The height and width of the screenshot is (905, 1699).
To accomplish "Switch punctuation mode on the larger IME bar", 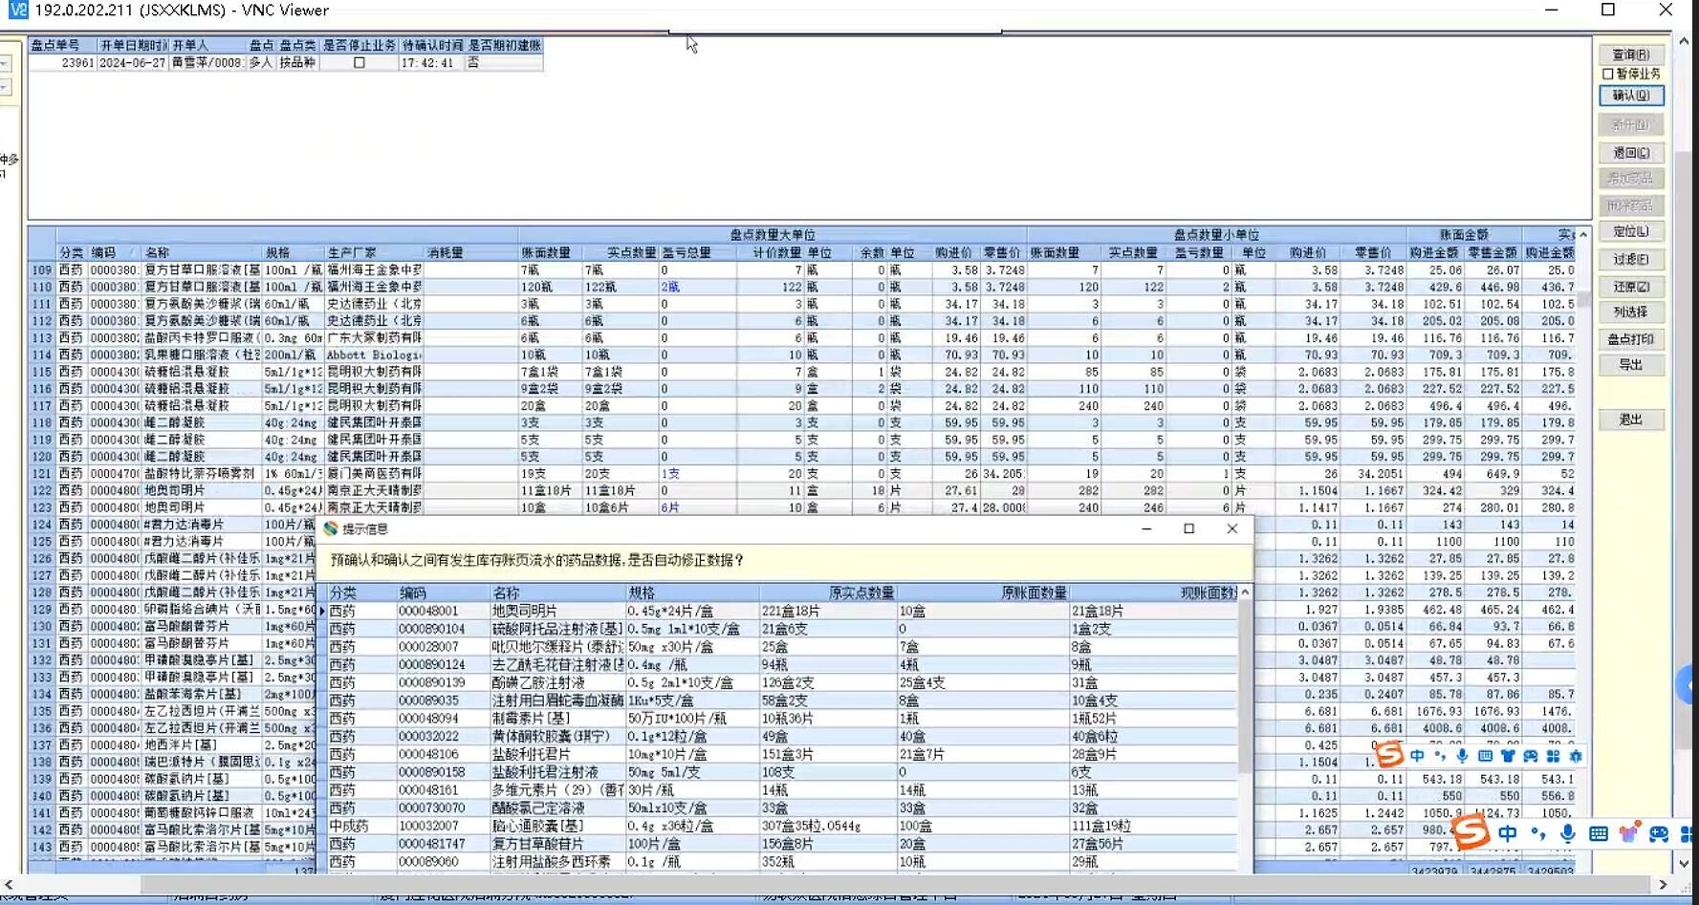I will 1537,833.
